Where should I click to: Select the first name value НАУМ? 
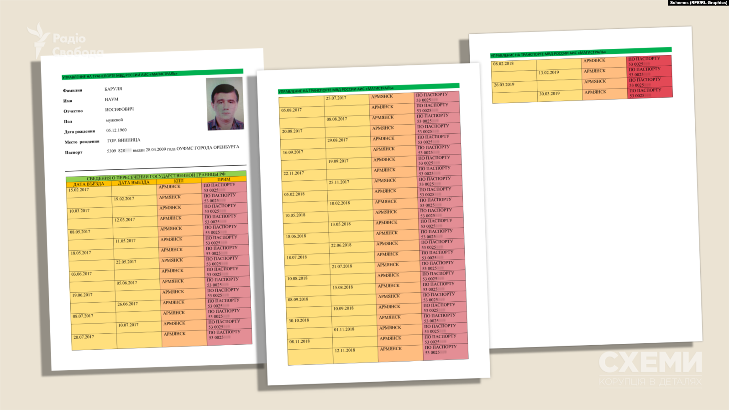111,99
